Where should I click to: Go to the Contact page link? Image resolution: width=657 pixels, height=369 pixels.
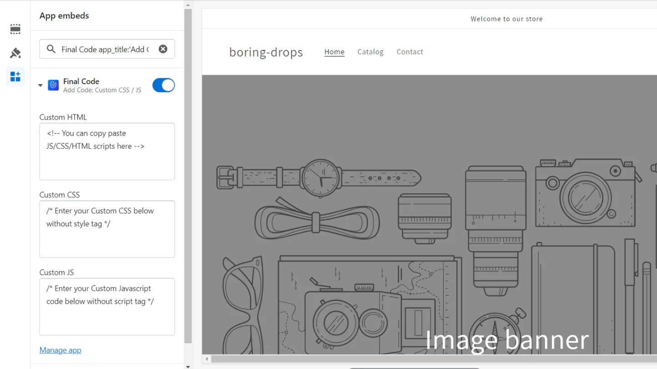pos(410,52)
